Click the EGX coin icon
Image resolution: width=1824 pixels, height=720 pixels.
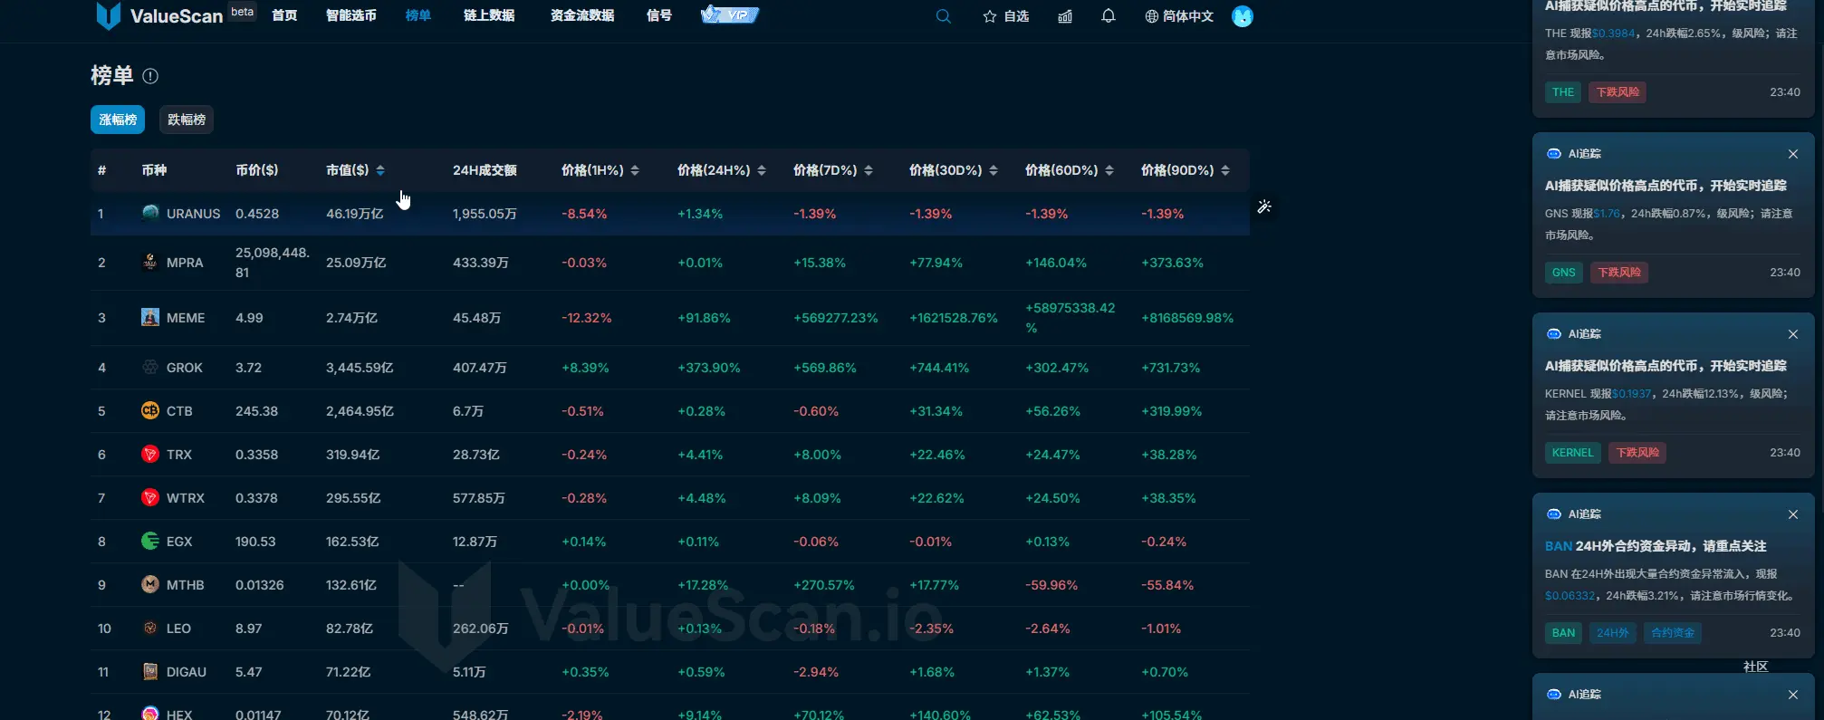[150, 541]
